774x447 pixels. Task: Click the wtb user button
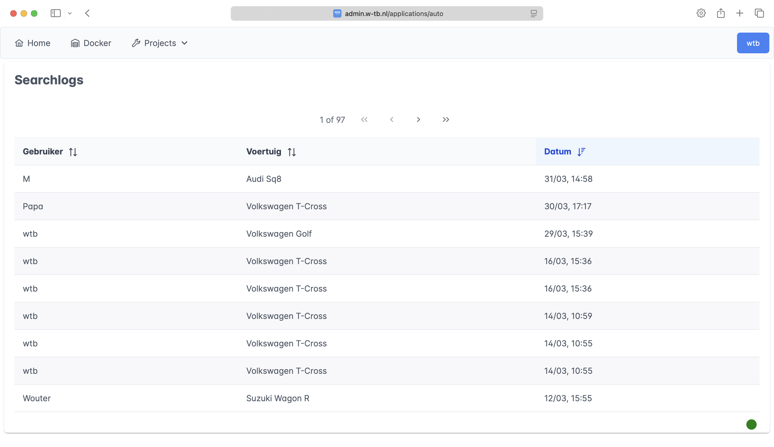point(753,43)
